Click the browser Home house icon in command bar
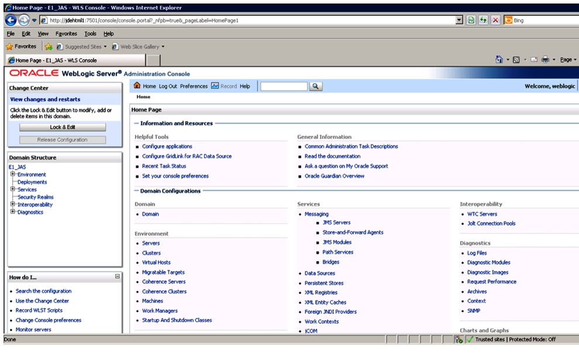Viewport: 579px width, 356px height. 499,60
